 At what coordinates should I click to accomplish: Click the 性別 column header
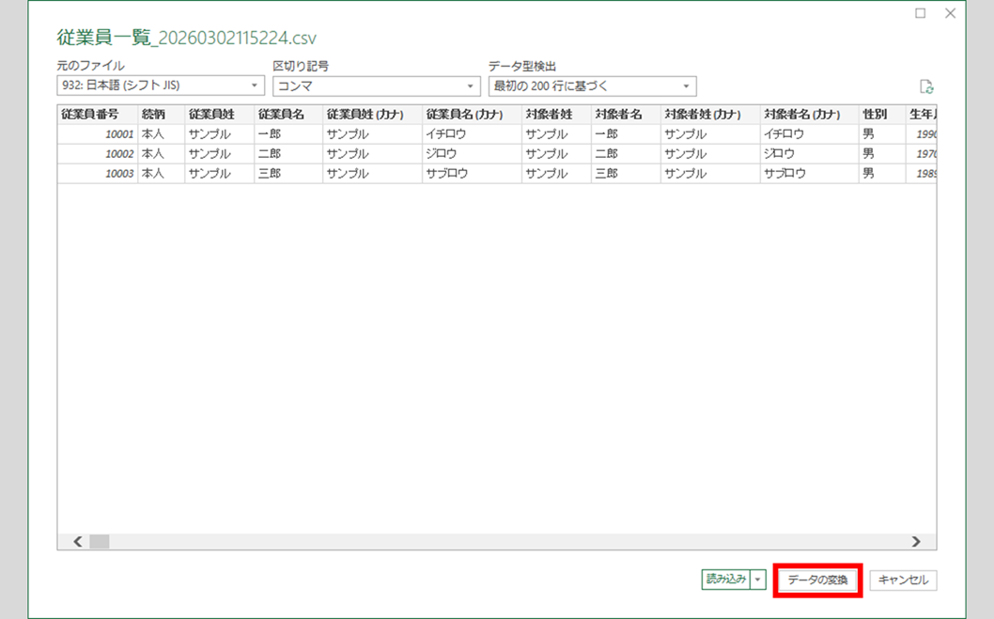coord(875,115)
